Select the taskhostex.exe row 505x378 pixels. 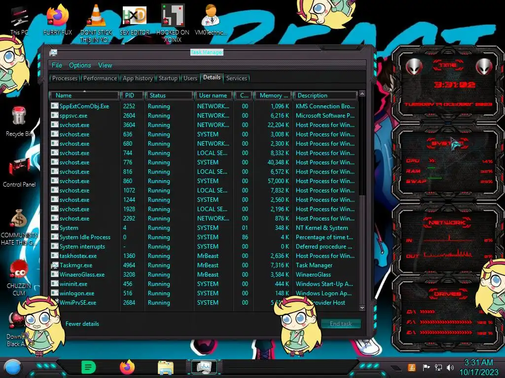tap(204, 256)
